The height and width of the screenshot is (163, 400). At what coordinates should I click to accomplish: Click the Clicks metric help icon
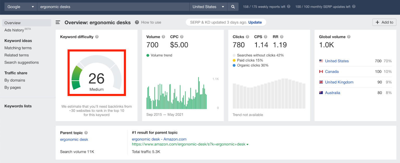click(248, 37)
